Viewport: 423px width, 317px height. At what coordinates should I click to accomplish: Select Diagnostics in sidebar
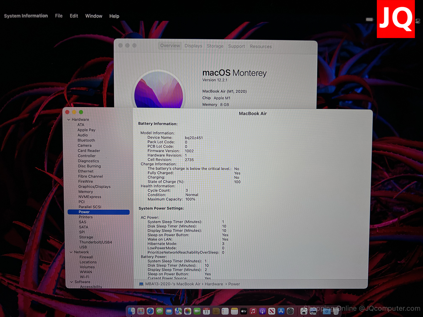click(x=88, y=161)
